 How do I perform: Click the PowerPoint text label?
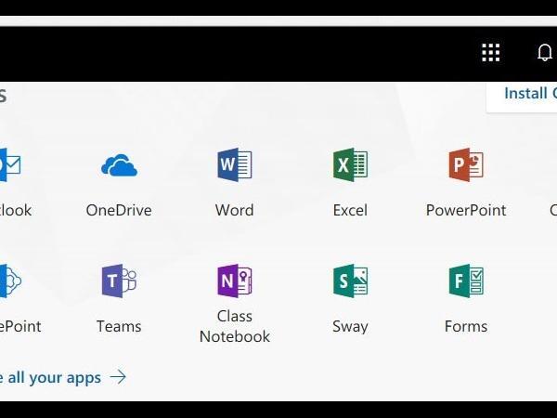click(x=466, y=210)
